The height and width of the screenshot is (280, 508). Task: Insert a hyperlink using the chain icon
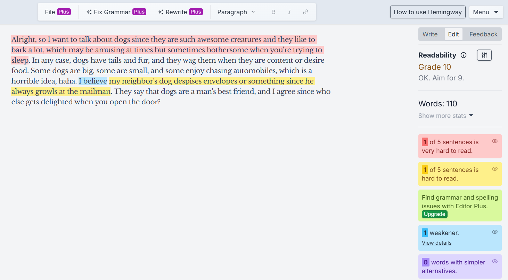point(305,12)
